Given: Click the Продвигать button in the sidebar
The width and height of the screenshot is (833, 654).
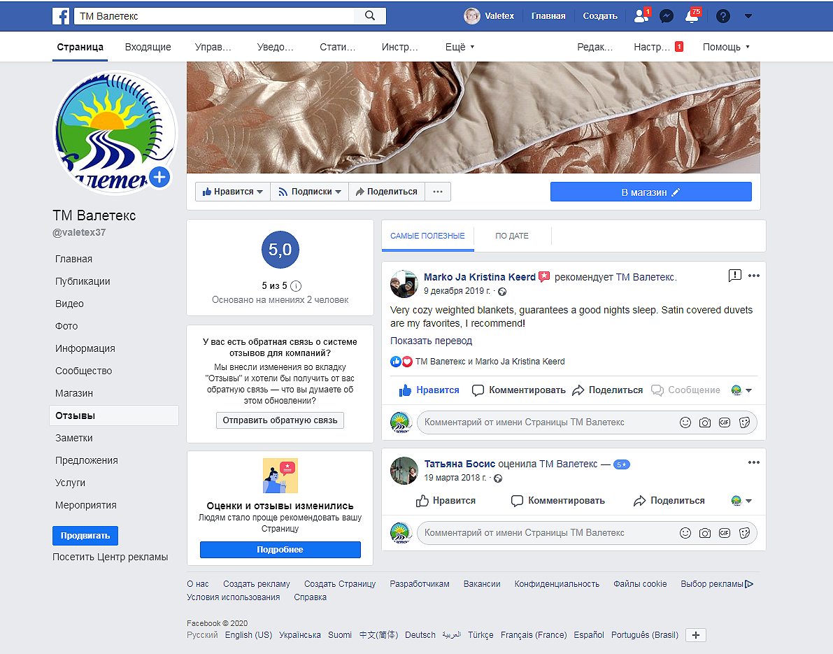Looking at the screenshot, I should (85, 535).
